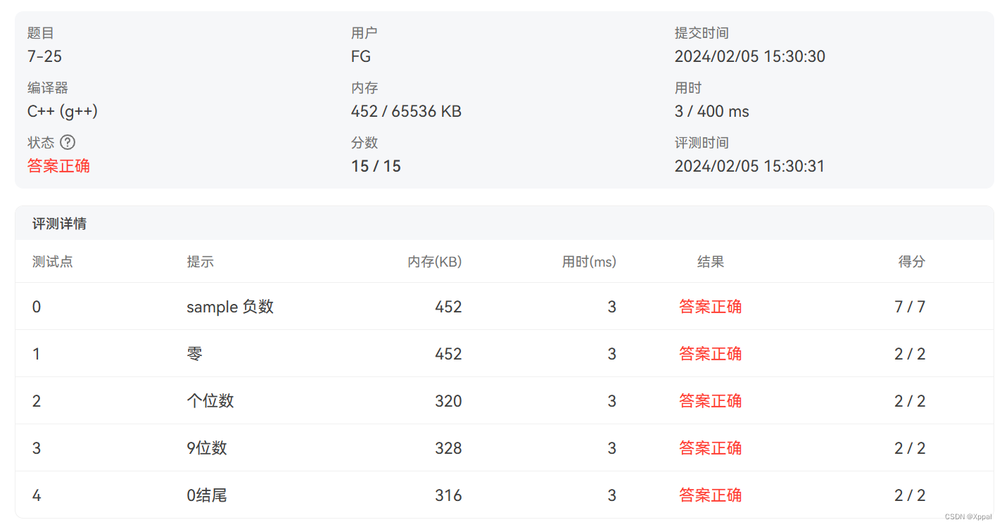Click the 状态 label
The height and width of the screenshot is (527, 1002).
(41, 143)
